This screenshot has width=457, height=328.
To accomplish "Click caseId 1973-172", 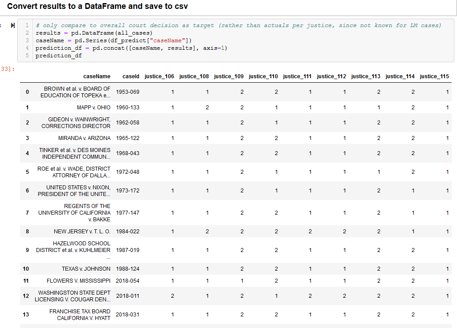I will (x=128, y=191).
